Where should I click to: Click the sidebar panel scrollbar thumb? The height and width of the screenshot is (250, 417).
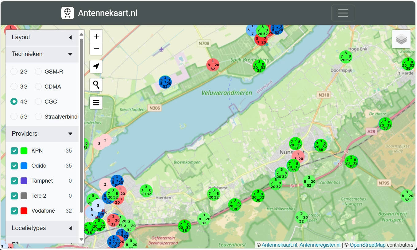[82, 126]
